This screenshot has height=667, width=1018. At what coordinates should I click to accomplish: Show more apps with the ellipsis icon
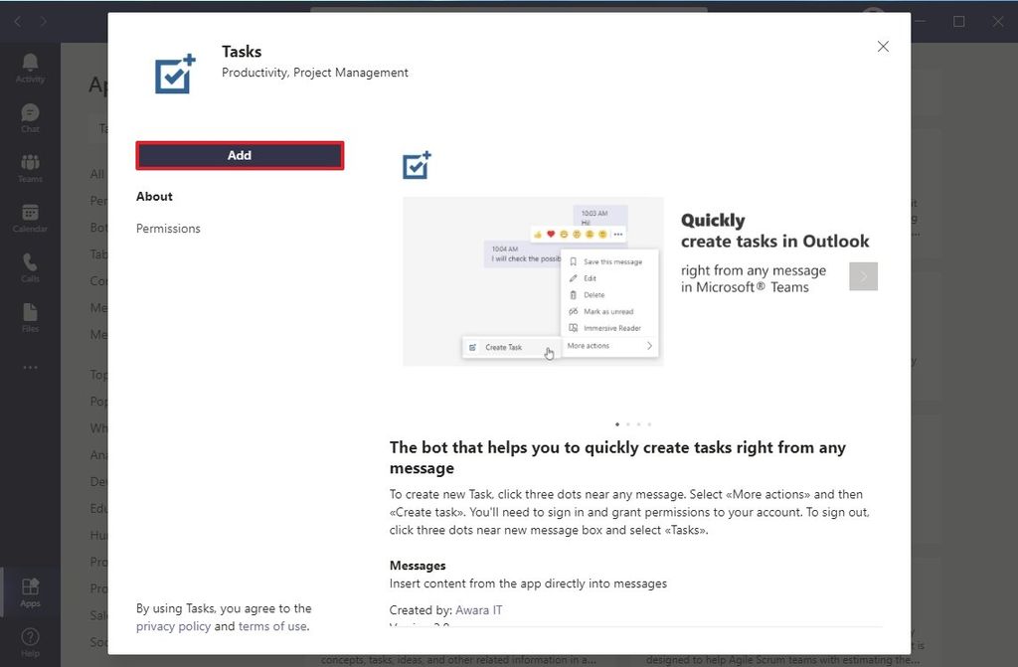click(30, 368)
